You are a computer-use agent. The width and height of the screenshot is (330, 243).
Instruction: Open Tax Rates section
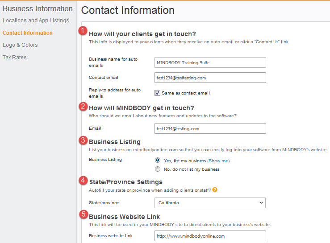click(15, 58)
